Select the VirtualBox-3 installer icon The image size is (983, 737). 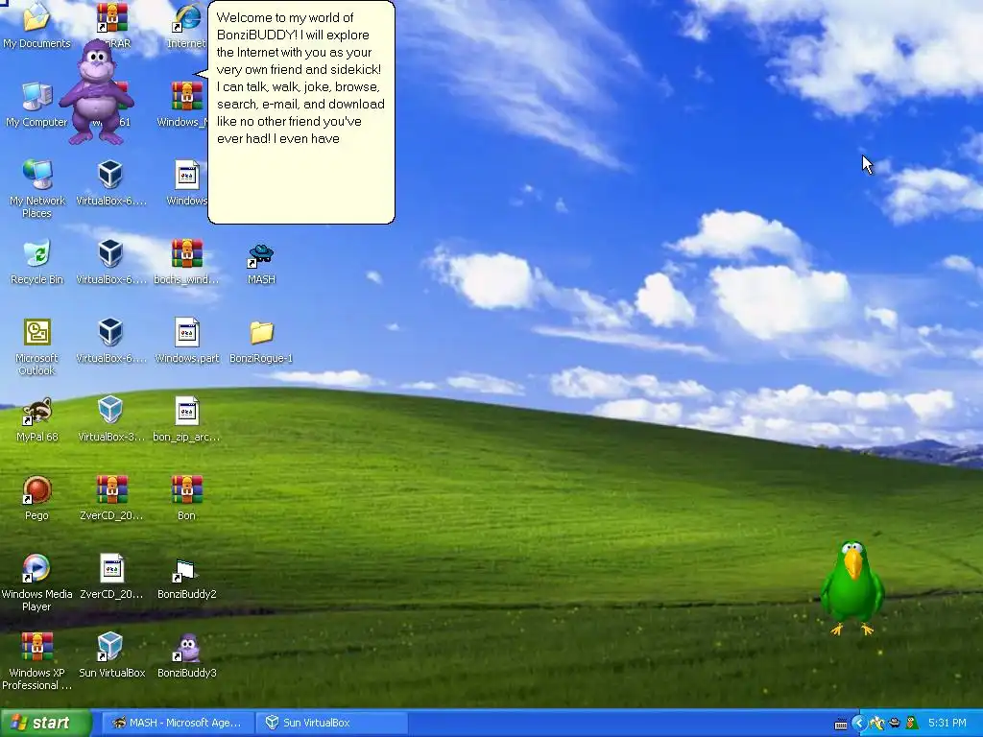coord(111,420)
